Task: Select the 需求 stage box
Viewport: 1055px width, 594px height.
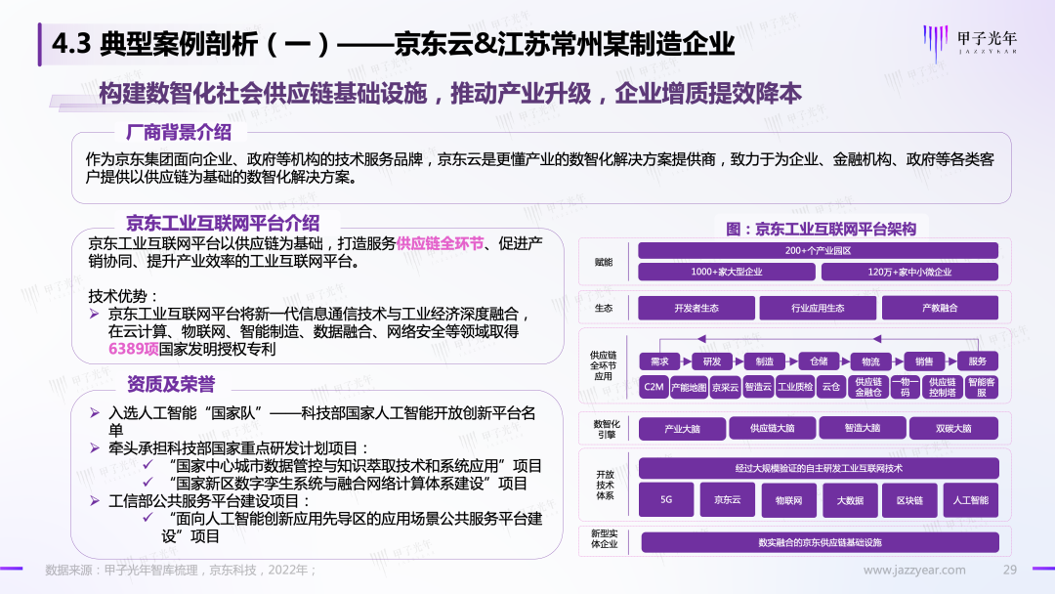Action: 659,361
